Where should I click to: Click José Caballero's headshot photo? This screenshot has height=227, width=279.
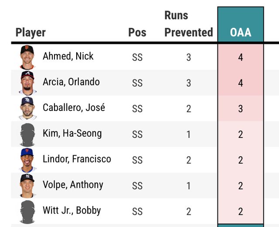[27, 108]
